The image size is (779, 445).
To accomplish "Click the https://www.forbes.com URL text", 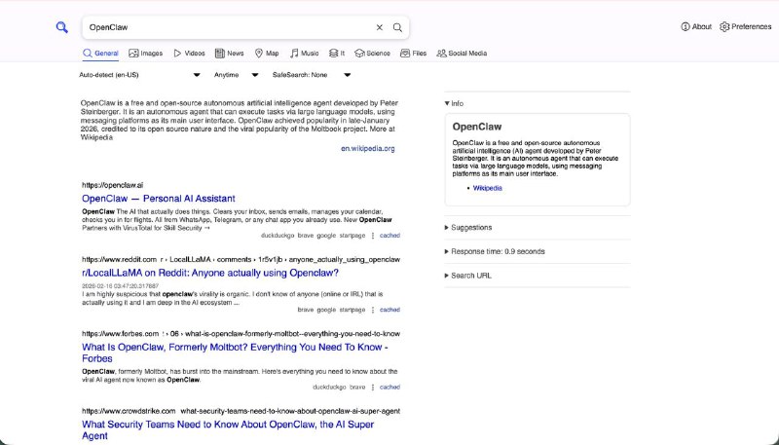I will [x=120, y=334].
